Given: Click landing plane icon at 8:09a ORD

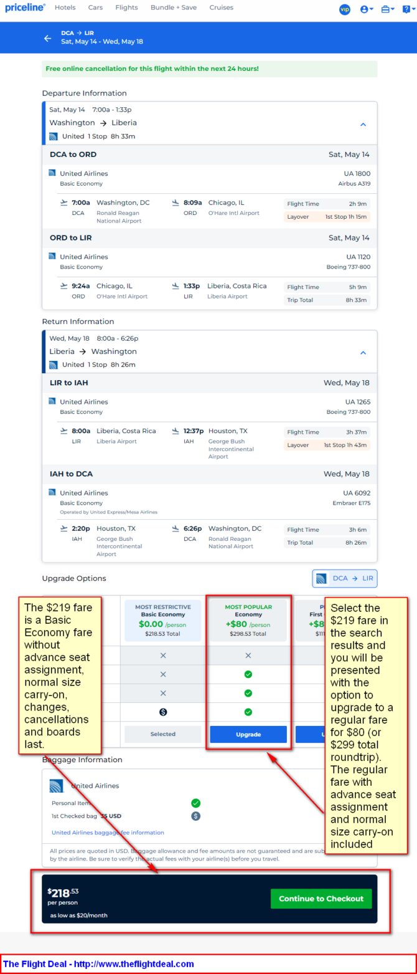Looking at the screenshot, I should point(176,203).
